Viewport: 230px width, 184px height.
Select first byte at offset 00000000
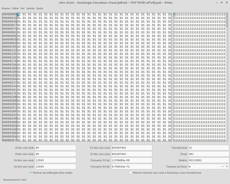click(19, 14)
